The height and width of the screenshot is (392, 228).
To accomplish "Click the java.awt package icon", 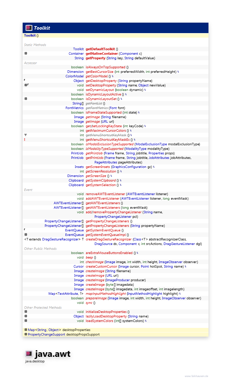I will point(29,354).
